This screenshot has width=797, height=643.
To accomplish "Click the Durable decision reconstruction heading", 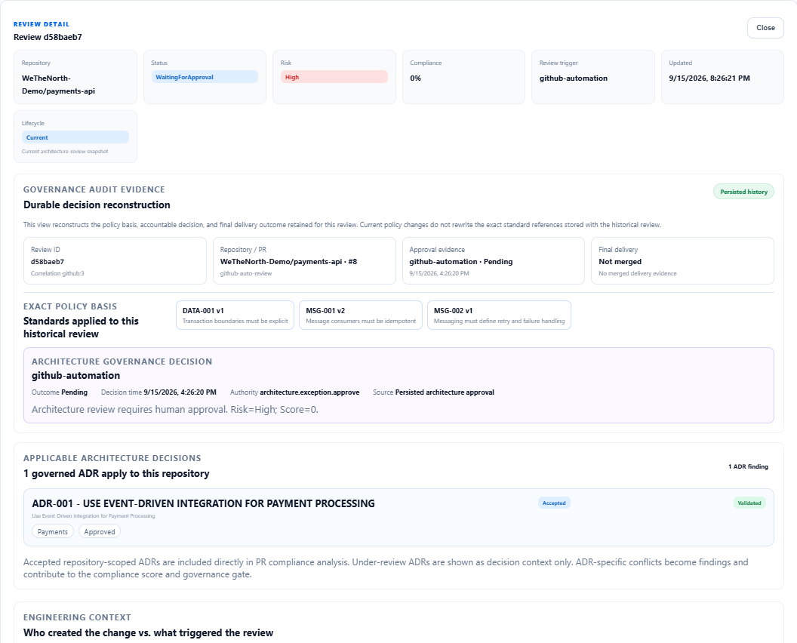I will click(x=97, y=205).
